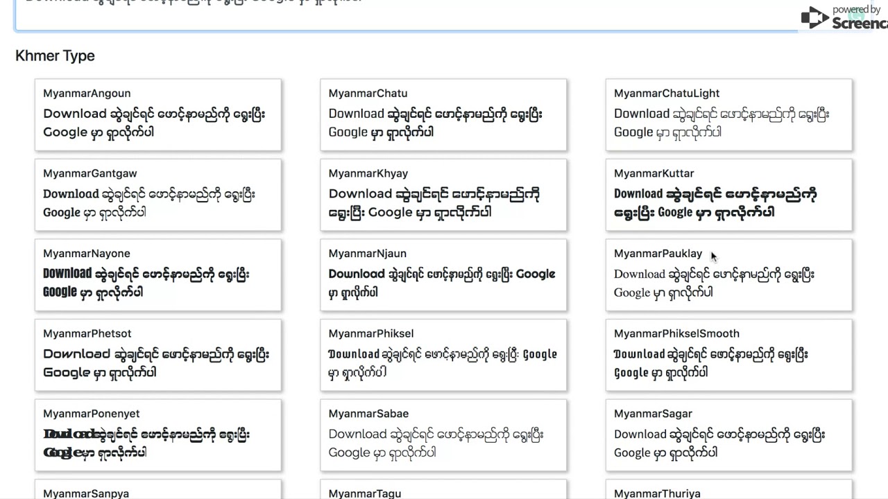888x499 pixels.
Task: Click the Khmer Type section heading
Action: pyautogui.click(x=55, y=55)
